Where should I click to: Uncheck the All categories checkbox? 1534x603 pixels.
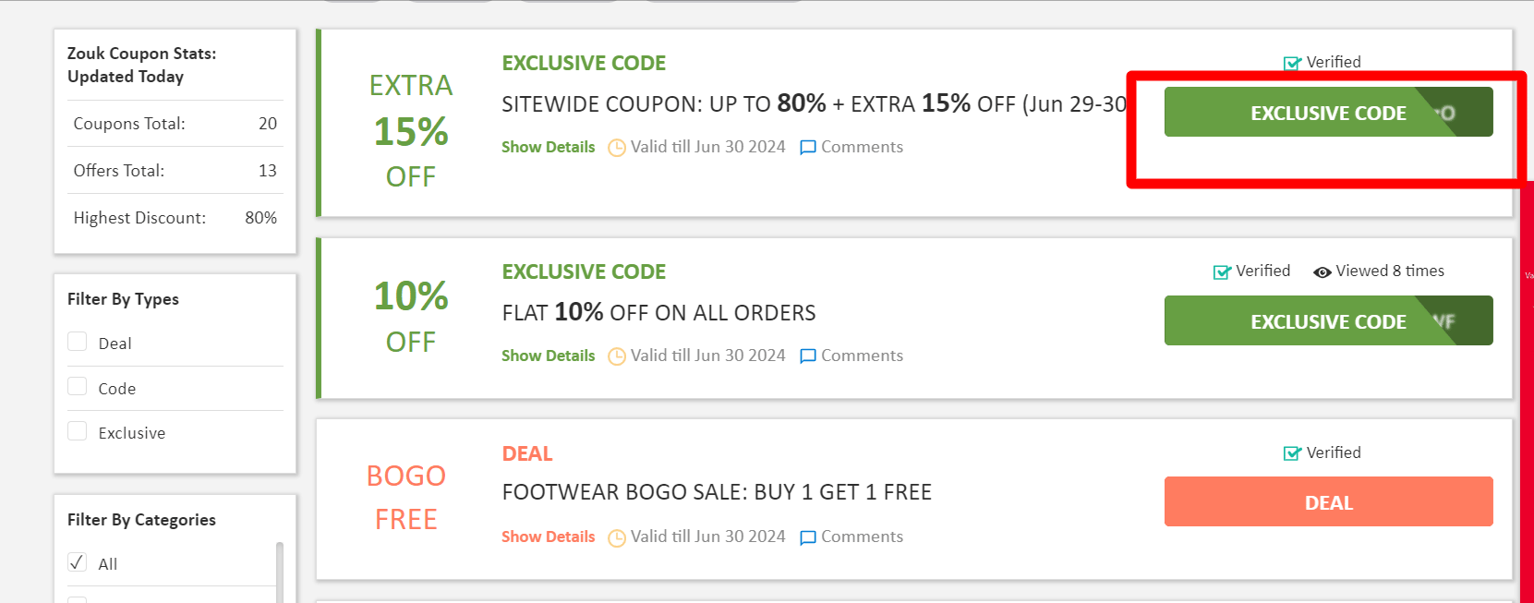tap(78, 563)
